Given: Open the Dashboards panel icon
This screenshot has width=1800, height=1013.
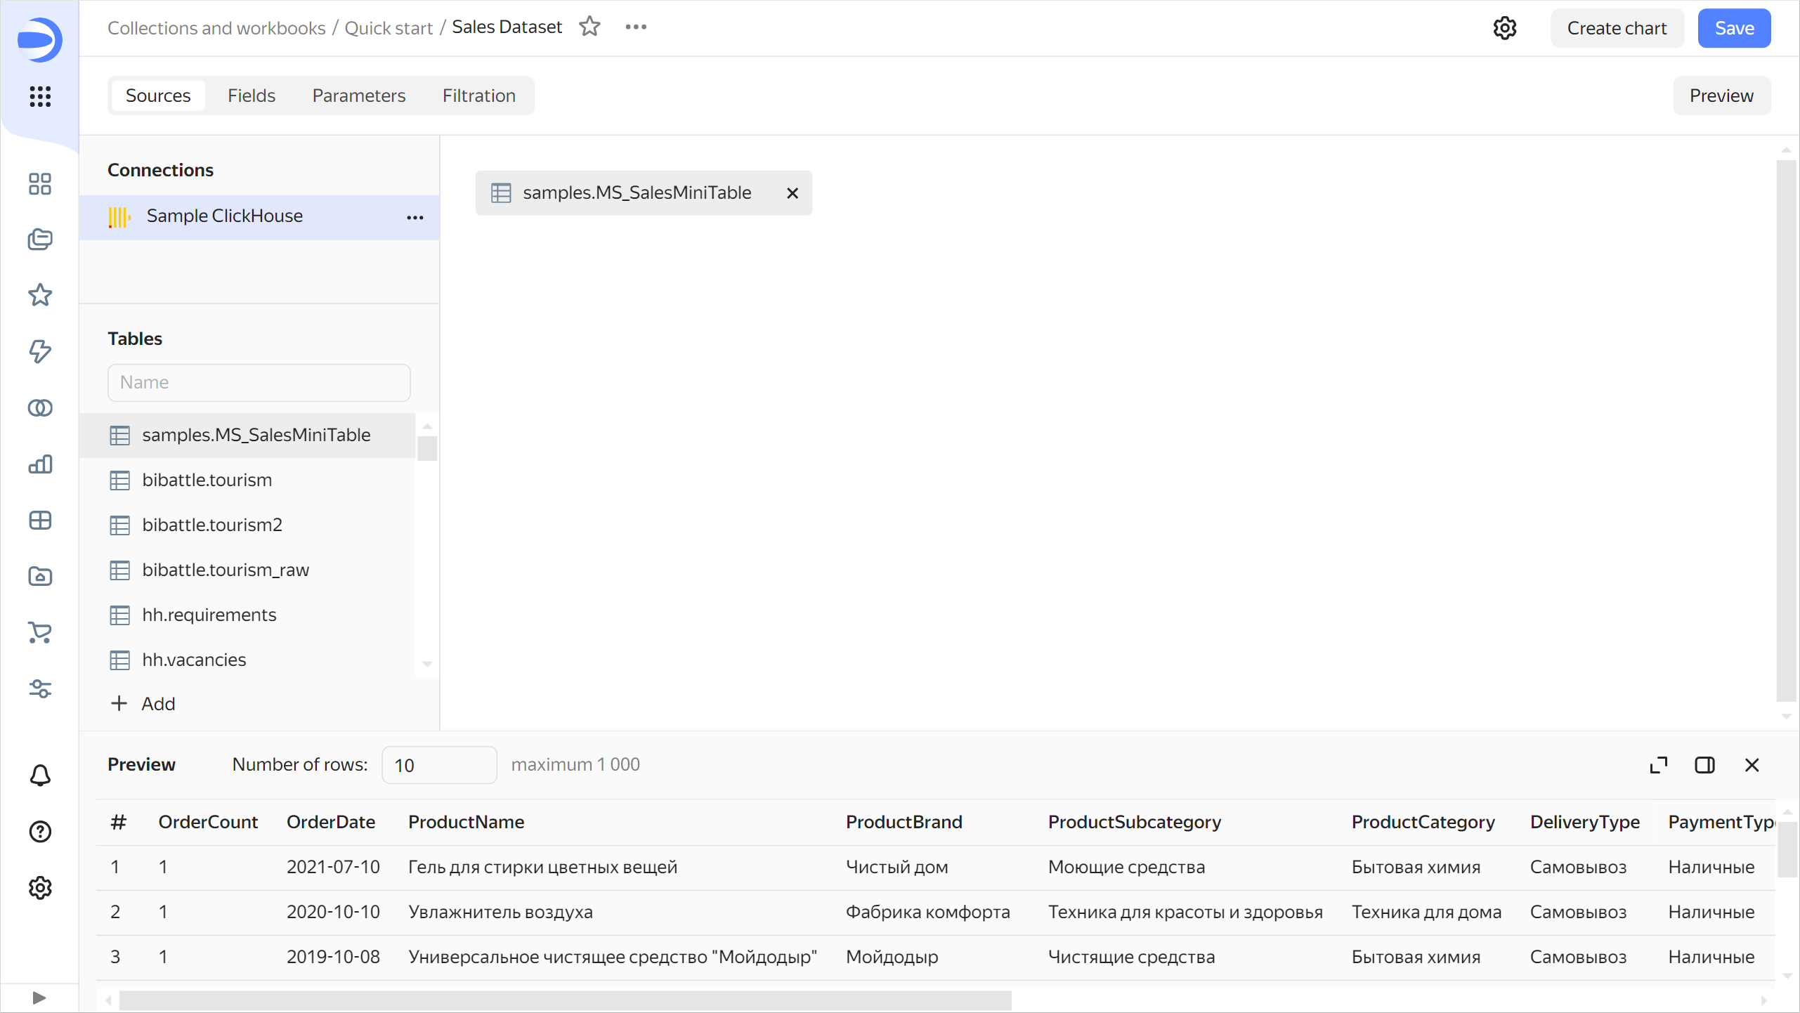Looking at the screenshot, I should 39,521.
